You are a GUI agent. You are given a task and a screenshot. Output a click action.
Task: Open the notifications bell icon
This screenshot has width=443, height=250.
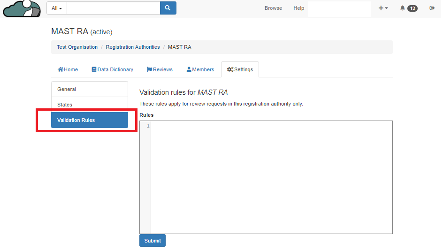(403, 8)
